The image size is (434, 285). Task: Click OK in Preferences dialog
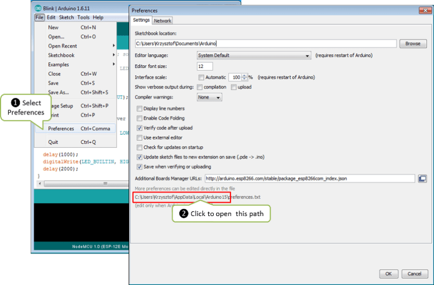(x=388, y=274)
